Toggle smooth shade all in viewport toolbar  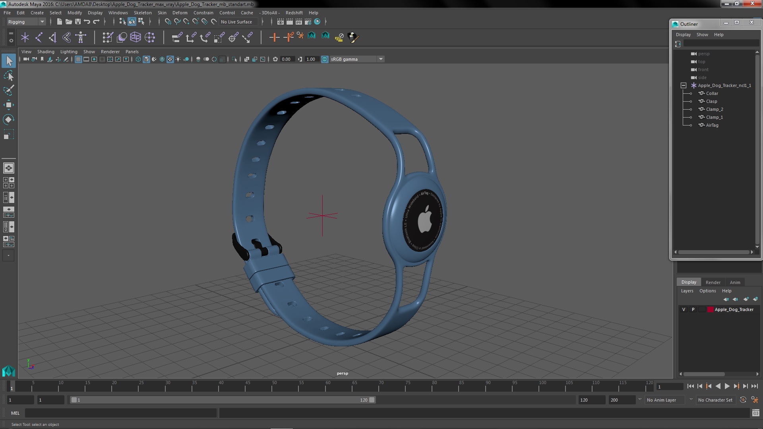[x=146, y=59]
